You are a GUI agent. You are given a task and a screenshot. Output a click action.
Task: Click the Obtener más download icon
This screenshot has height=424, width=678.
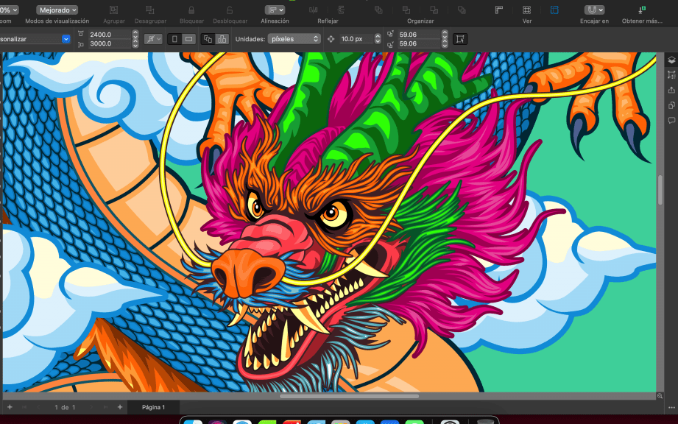[642, 10]
